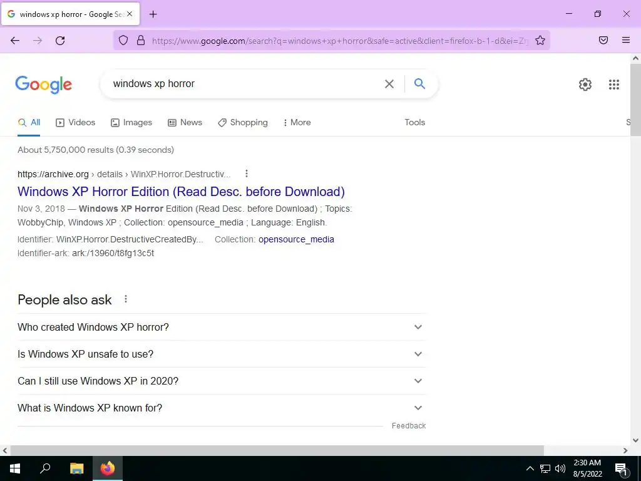Click the vertical scrollbar thumb
641x481 pixels.
tap(636, 100)
